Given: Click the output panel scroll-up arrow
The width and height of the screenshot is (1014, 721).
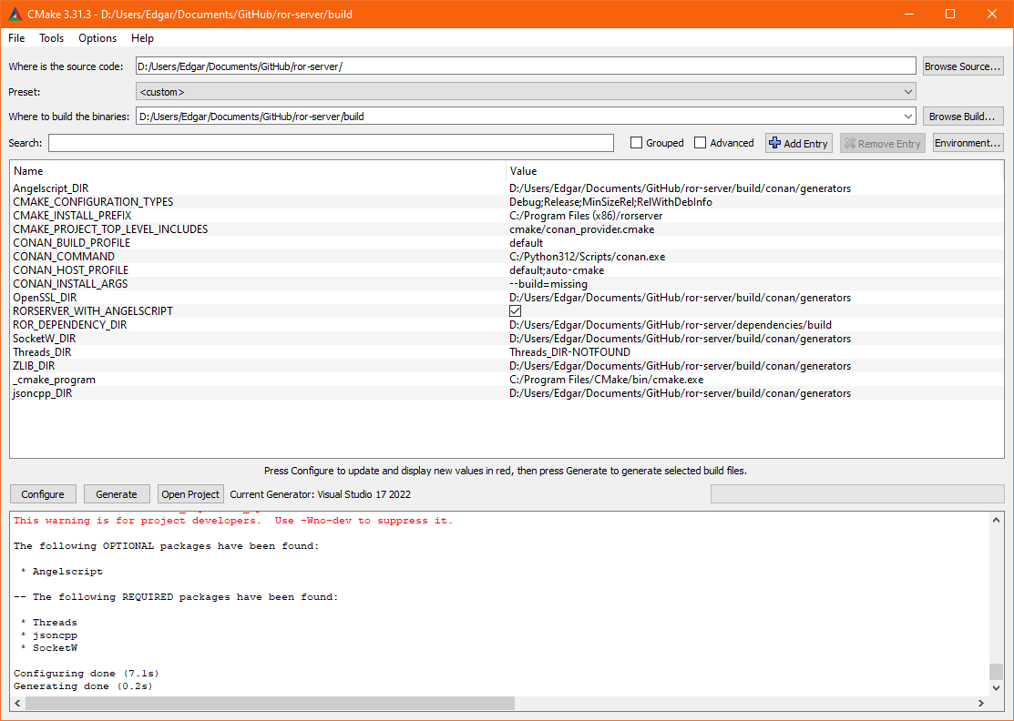Looking at the screenshot, I should 998,519.
